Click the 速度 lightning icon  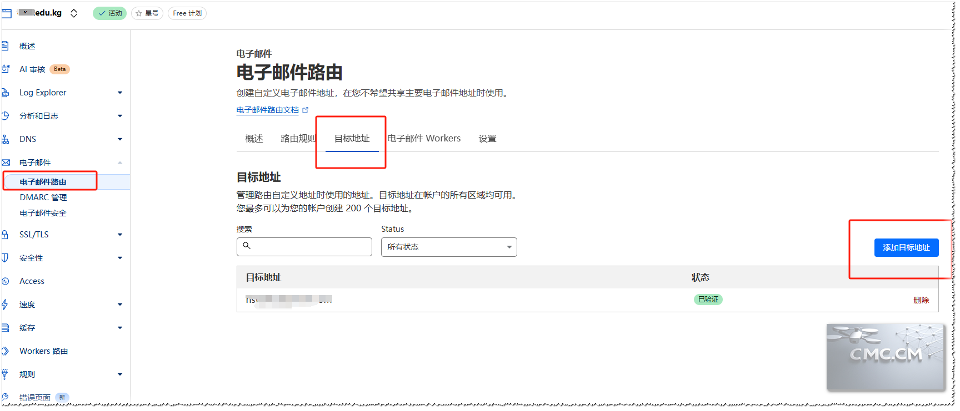[x=5, y=305]
